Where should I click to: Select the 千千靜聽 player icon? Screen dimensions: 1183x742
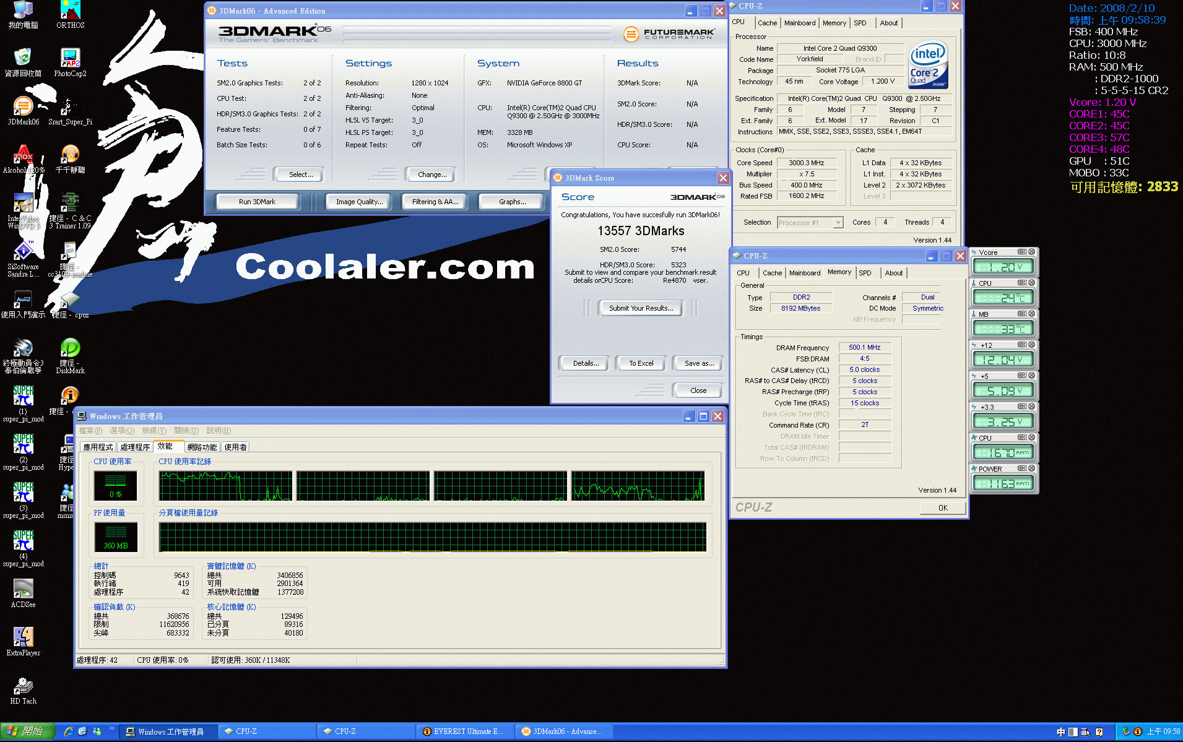point(71,159)
